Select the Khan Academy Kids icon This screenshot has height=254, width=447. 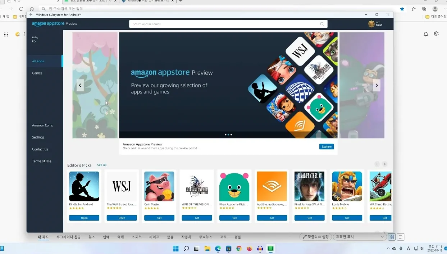coord(234,186)
